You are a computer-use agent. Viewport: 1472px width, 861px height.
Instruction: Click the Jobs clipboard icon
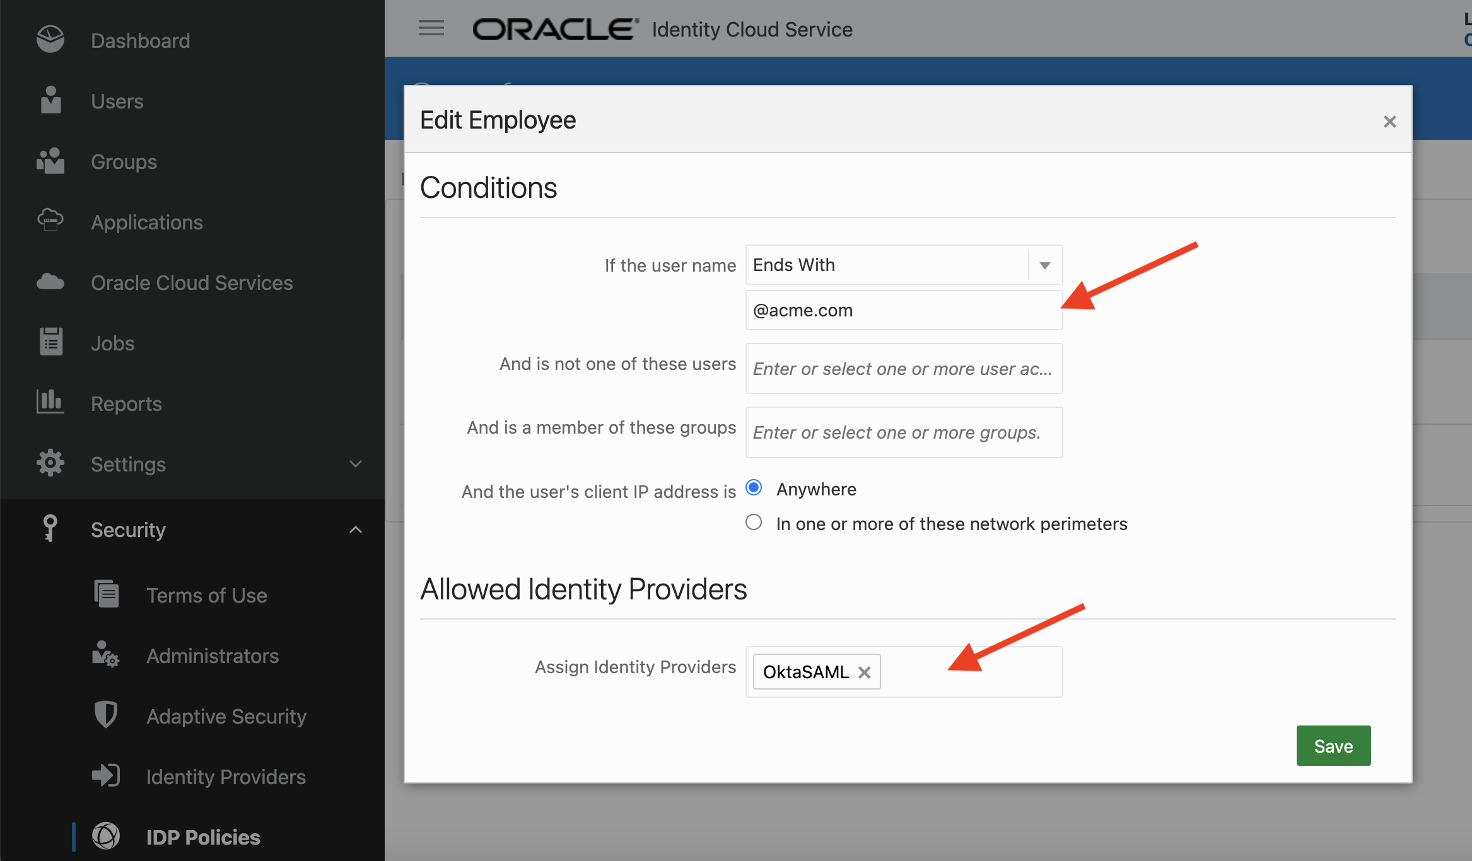coord(50,342)
